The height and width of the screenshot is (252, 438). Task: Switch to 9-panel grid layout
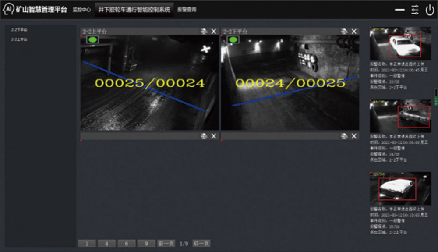[146, 244]
